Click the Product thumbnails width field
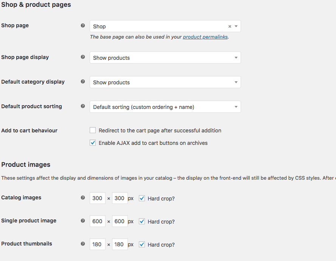This screenshot has height=261, width=336. [98, 244]
